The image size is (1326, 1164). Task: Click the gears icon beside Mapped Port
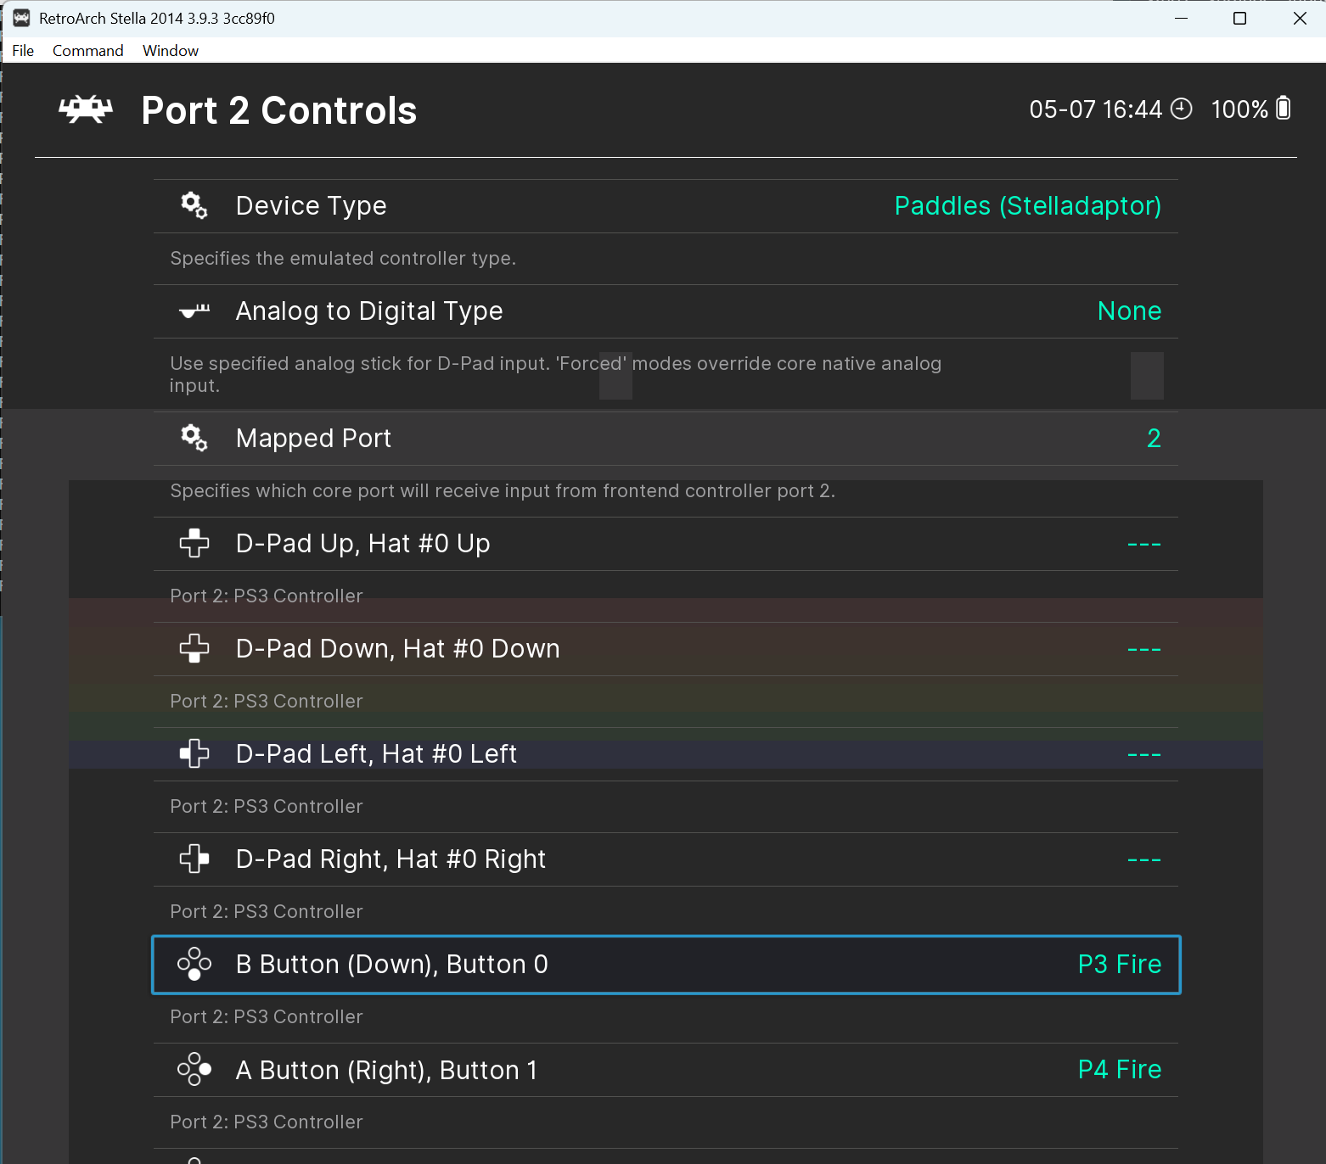tap(194, 438)
